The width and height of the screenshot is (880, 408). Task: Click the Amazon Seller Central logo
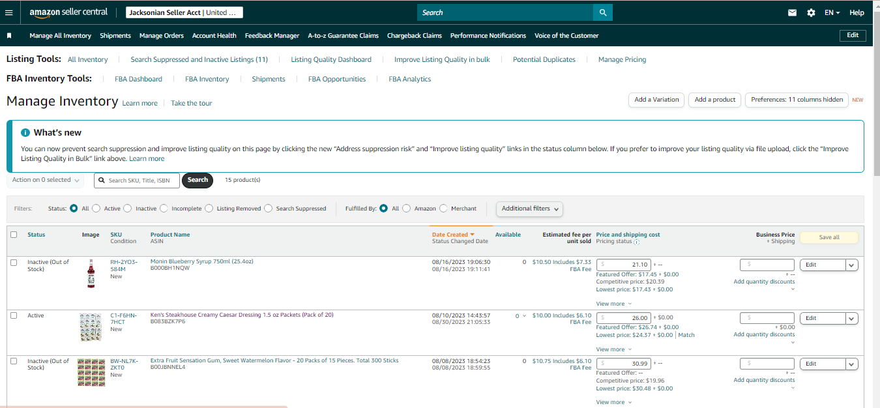point(68,12)
